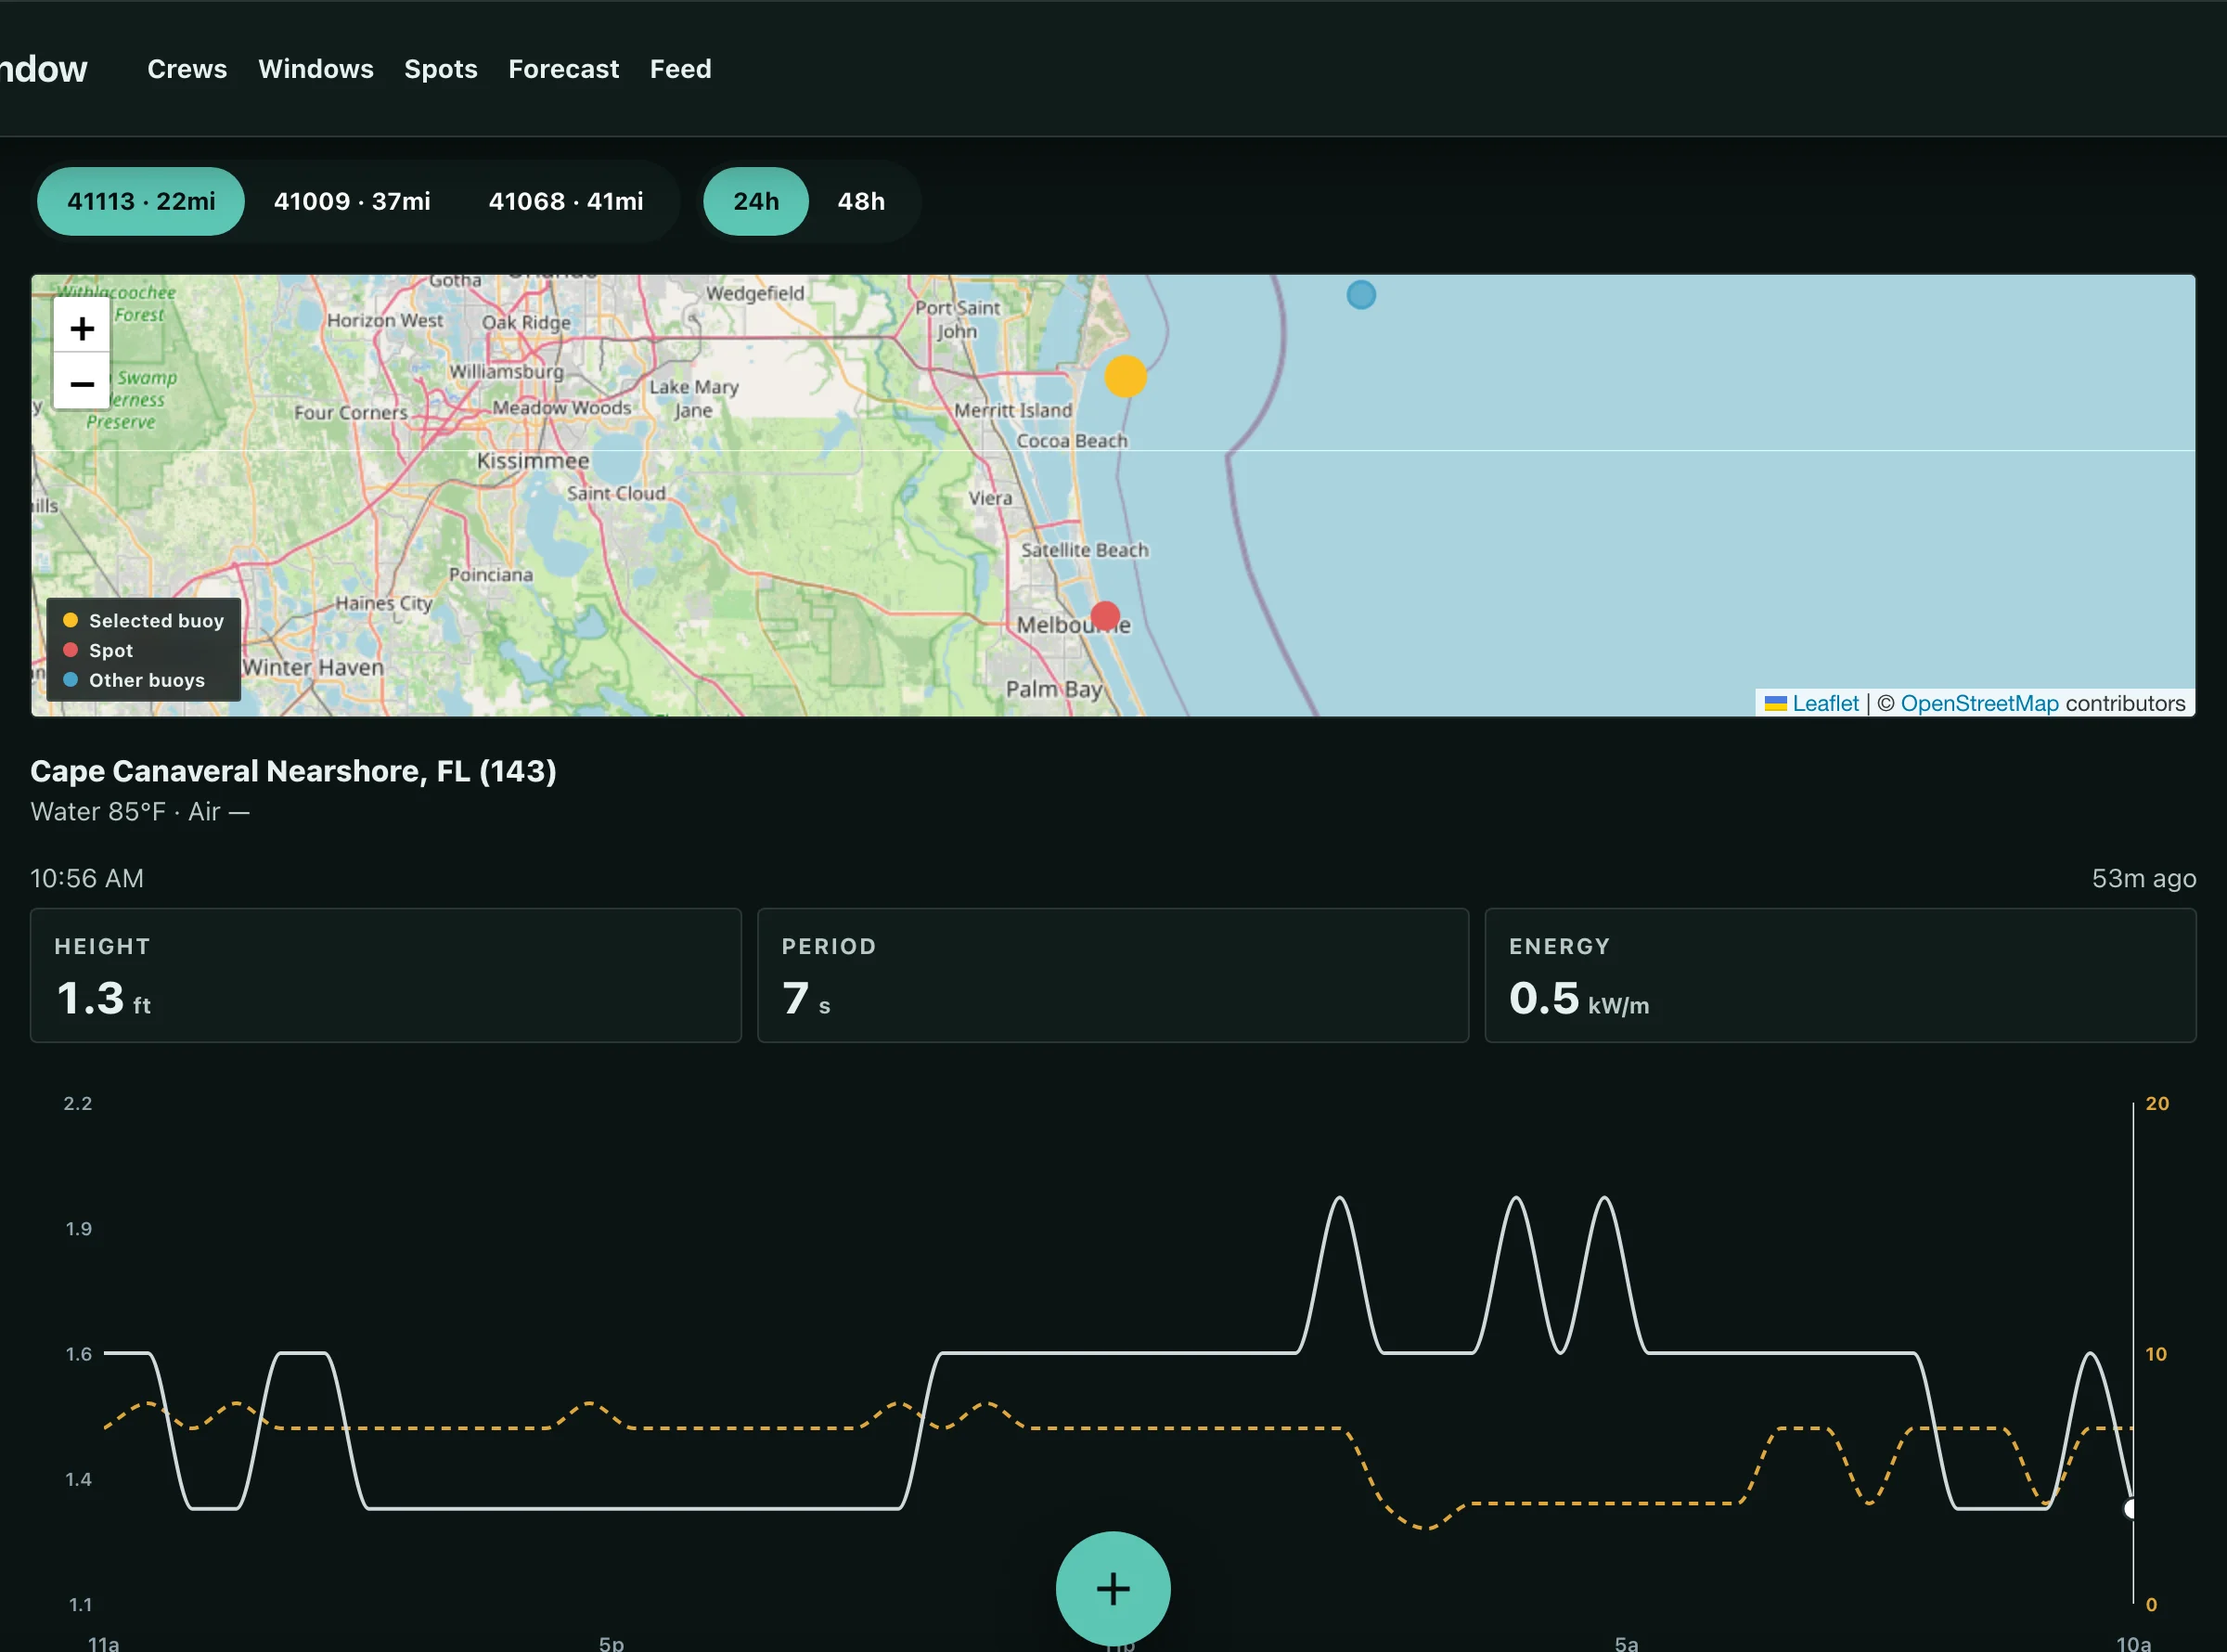Zoom out on the buoy map
This screenshot has height=1652, width=2227.
(x=82, y=383)
